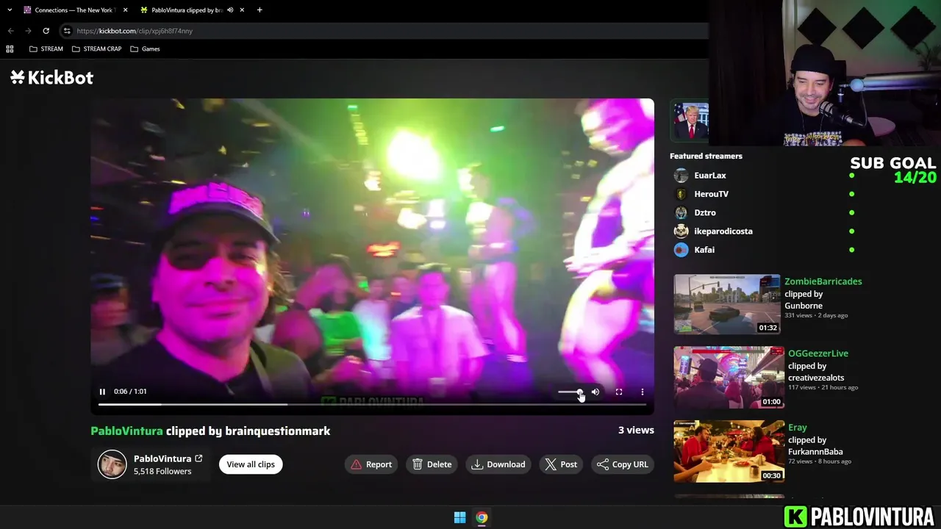Click Dztro's avatar icon
This screenshot has width=941, height=529.
[681, 212]
